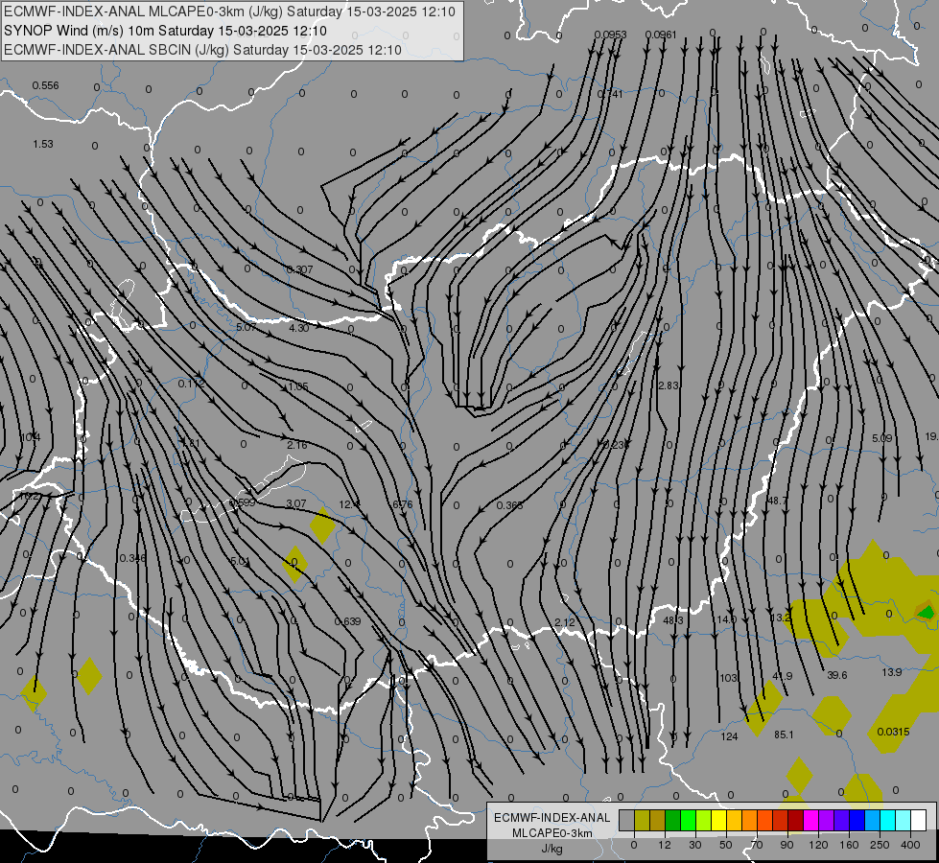Click the legend title ECMWF-INDEX-ANAL
Viewport: 939px width, 863px height.
pyautogui.click(x=552, y=818)
